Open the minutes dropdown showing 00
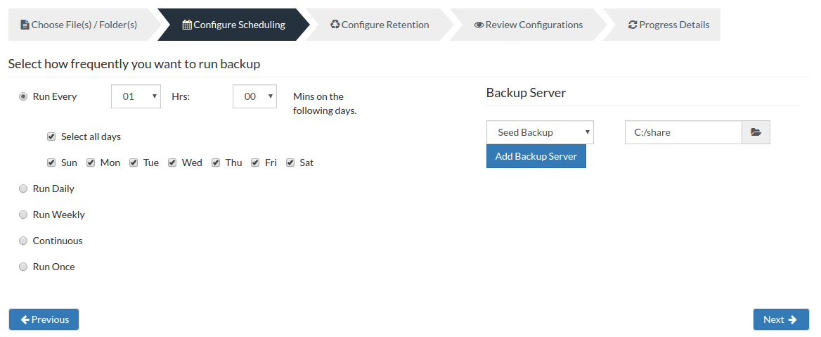The image size is (821, 337). pos(254,96)
